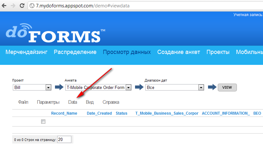Click the arrow after the Анкета dropdown

coord(139,87)
